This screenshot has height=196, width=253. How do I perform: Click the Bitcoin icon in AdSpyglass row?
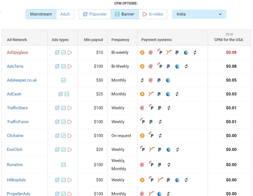click(x=142, y=52)
